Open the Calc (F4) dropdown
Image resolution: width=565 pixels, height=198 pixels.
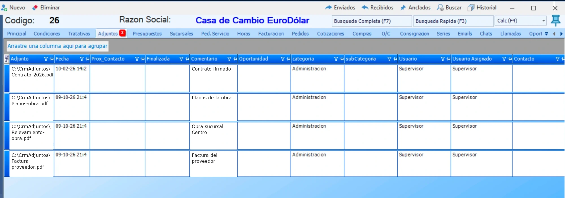(544, 21)
